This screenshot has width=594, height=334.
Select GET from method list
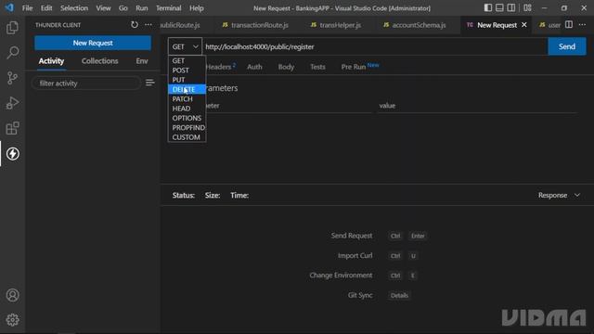[x=187, y=60]
